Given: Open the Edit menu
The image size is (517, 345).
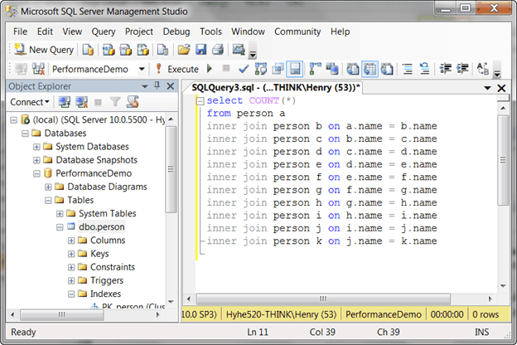Looking at the screenshot, I should coord(45,32).
